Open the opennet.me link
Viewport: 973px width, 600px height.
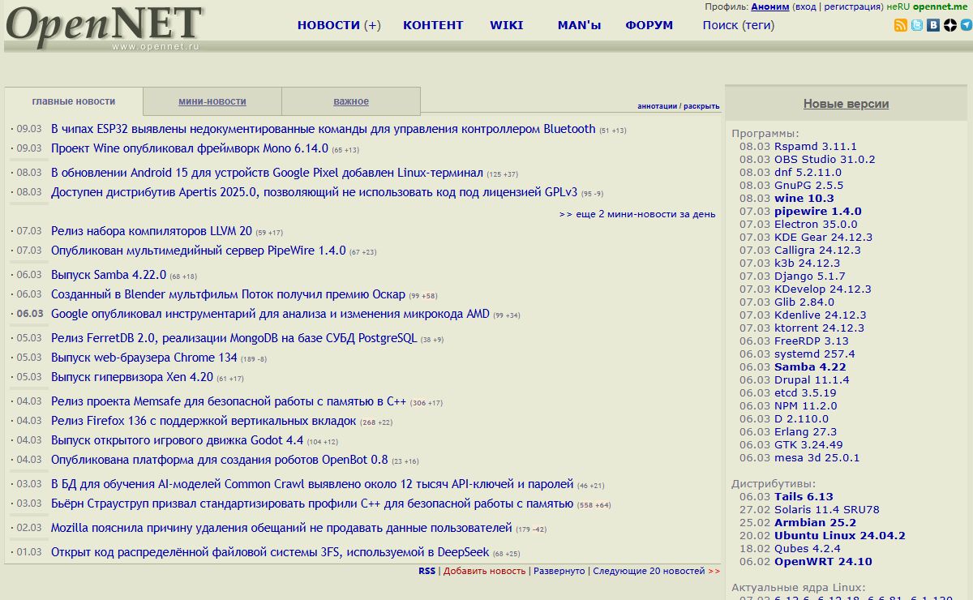click(941, 6)
